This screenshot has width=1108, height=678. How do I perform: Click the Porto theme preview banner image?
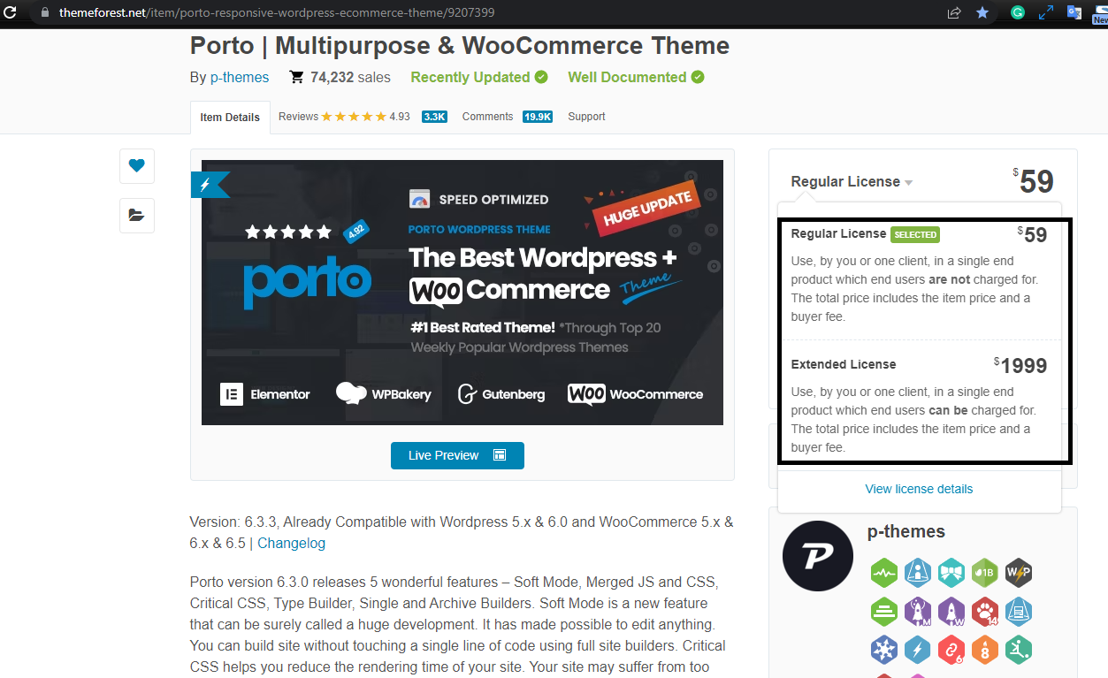pos(462,293)
